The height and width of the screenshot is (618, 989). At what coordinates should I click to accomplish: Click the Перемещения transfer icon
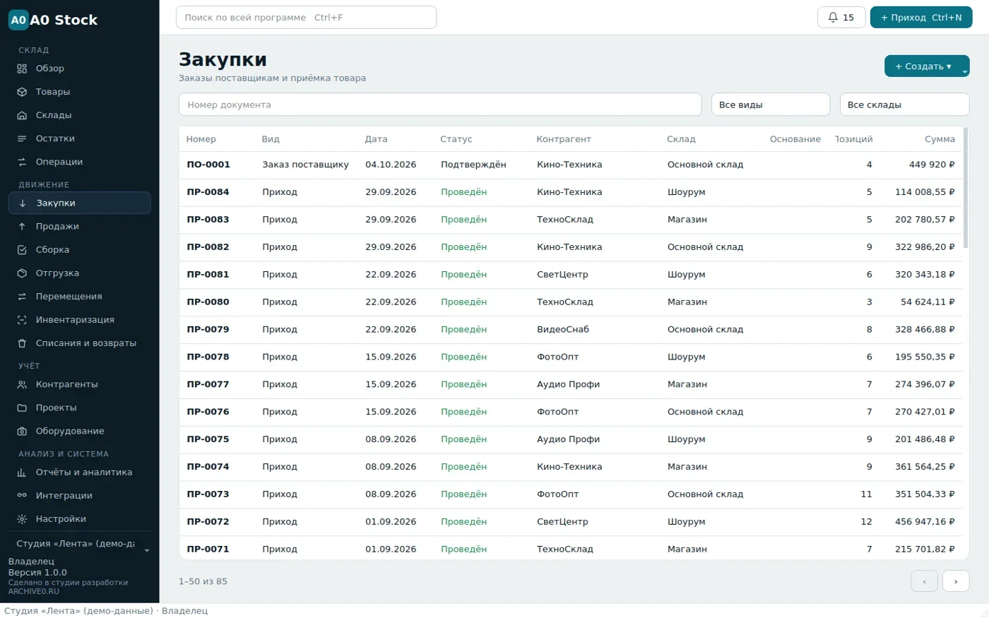22,297
